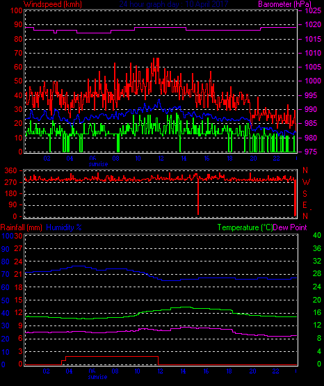Click the 12 hour tick on the wind graph

(161, 159)
